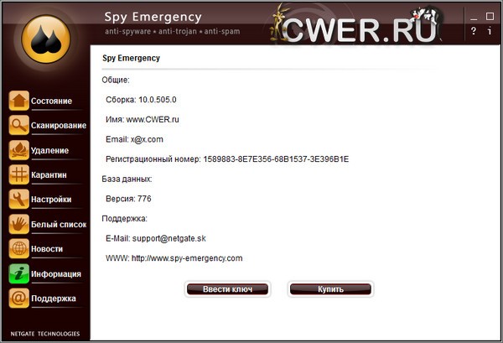
Task: Open Поддержка using the @ icon
Action: [18, 298]
